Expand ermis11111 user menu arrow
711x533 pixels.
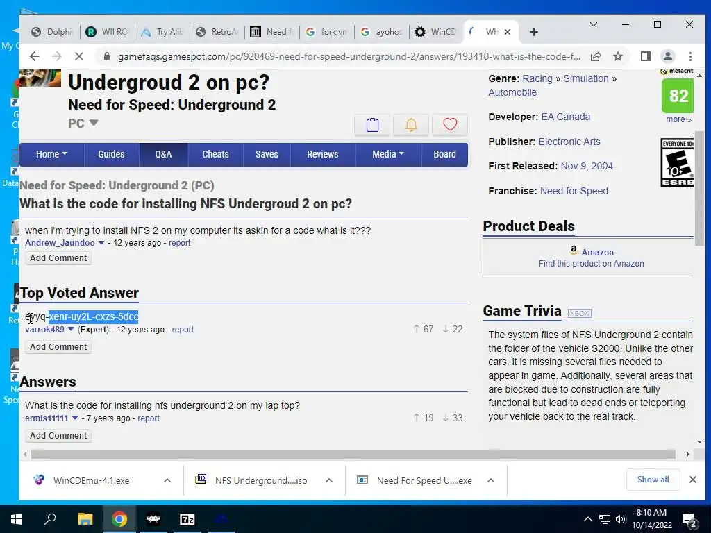[x=75, y=418]
